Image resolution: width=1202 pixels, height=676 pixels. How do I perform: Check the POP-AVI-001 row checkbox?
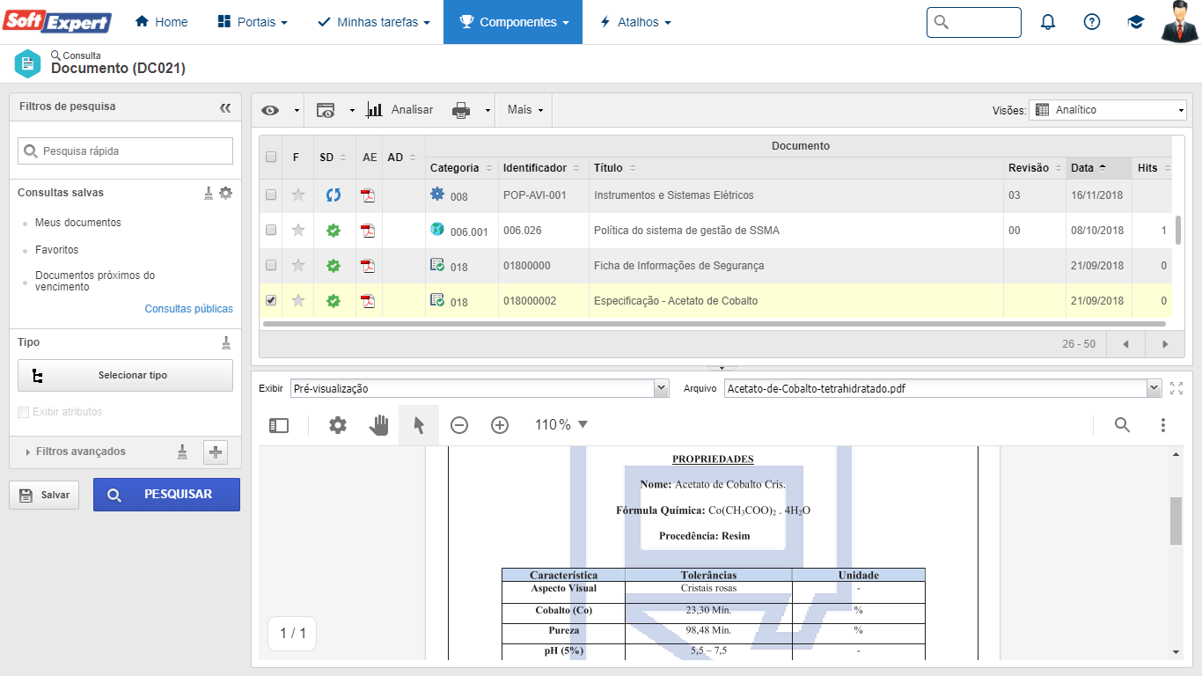[271, 195]
